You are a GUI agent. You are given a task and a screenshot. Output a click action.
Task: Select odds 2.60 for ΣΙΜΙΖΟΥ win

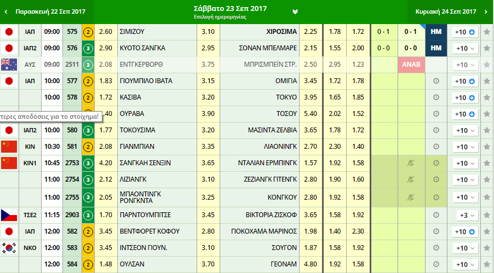pyautogui.click(x=106, y=32)
